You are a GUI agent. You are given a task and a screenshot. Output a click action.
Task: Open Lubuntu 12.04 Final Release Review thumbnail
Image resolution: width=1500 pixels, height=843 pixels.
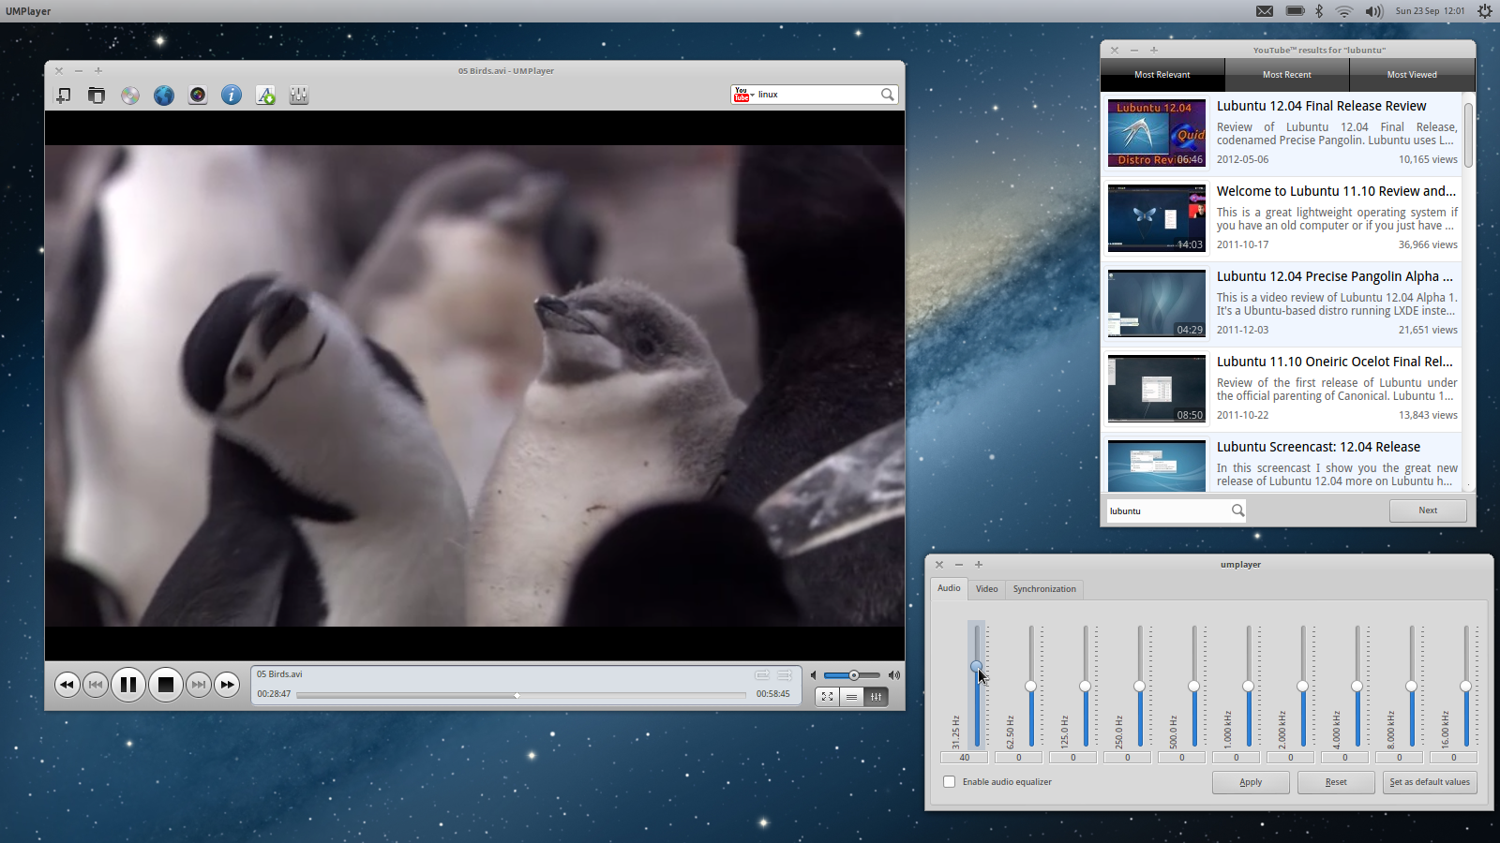1157,133
